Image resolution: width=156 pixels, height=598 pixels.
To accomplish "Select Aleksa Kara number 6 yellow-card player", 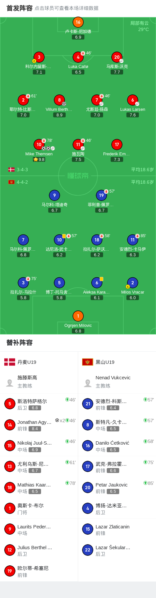I will 97,283.
